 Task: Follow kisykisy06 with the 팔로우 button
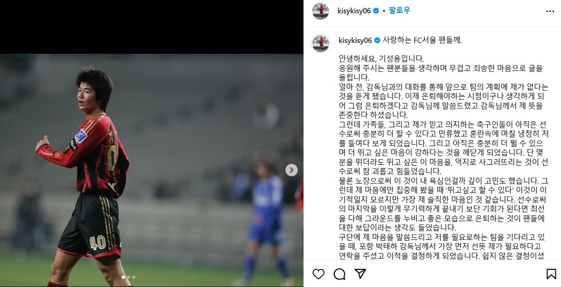click(399, 10)
